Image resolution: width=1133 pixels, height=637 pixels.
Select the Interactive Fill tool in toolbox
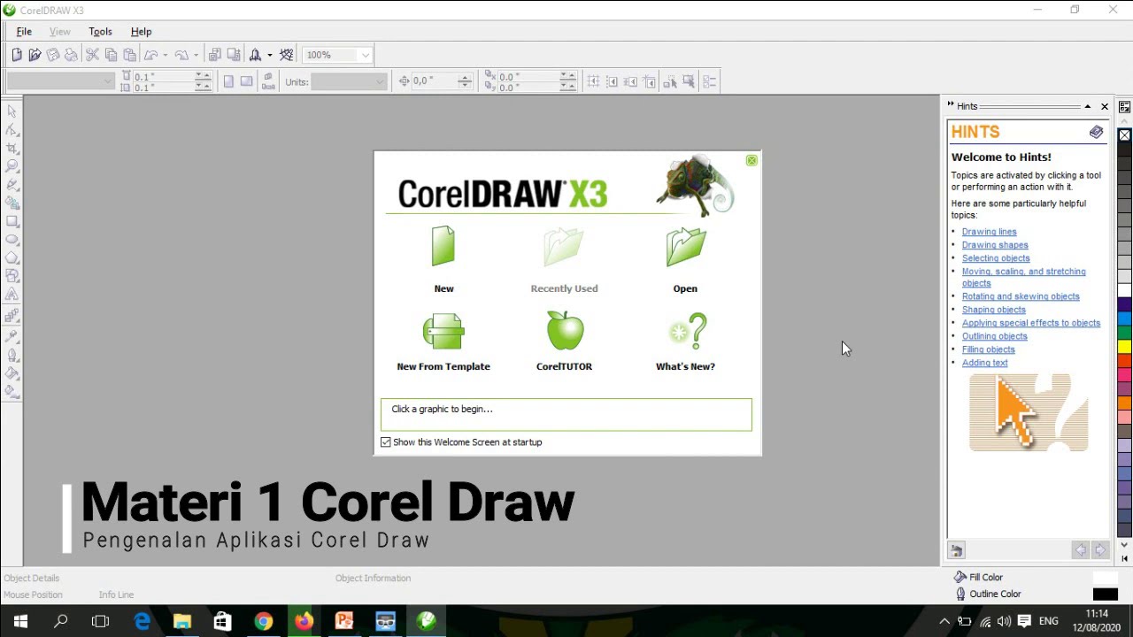12,391
